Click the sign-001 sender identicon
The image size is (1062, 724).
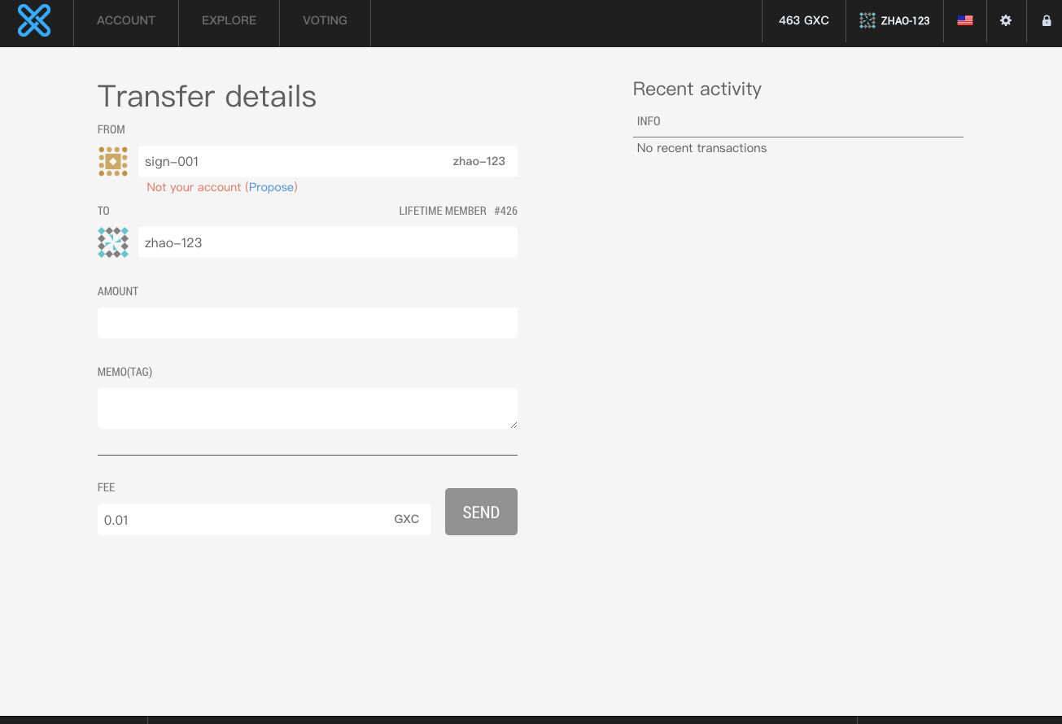(113, 162)
